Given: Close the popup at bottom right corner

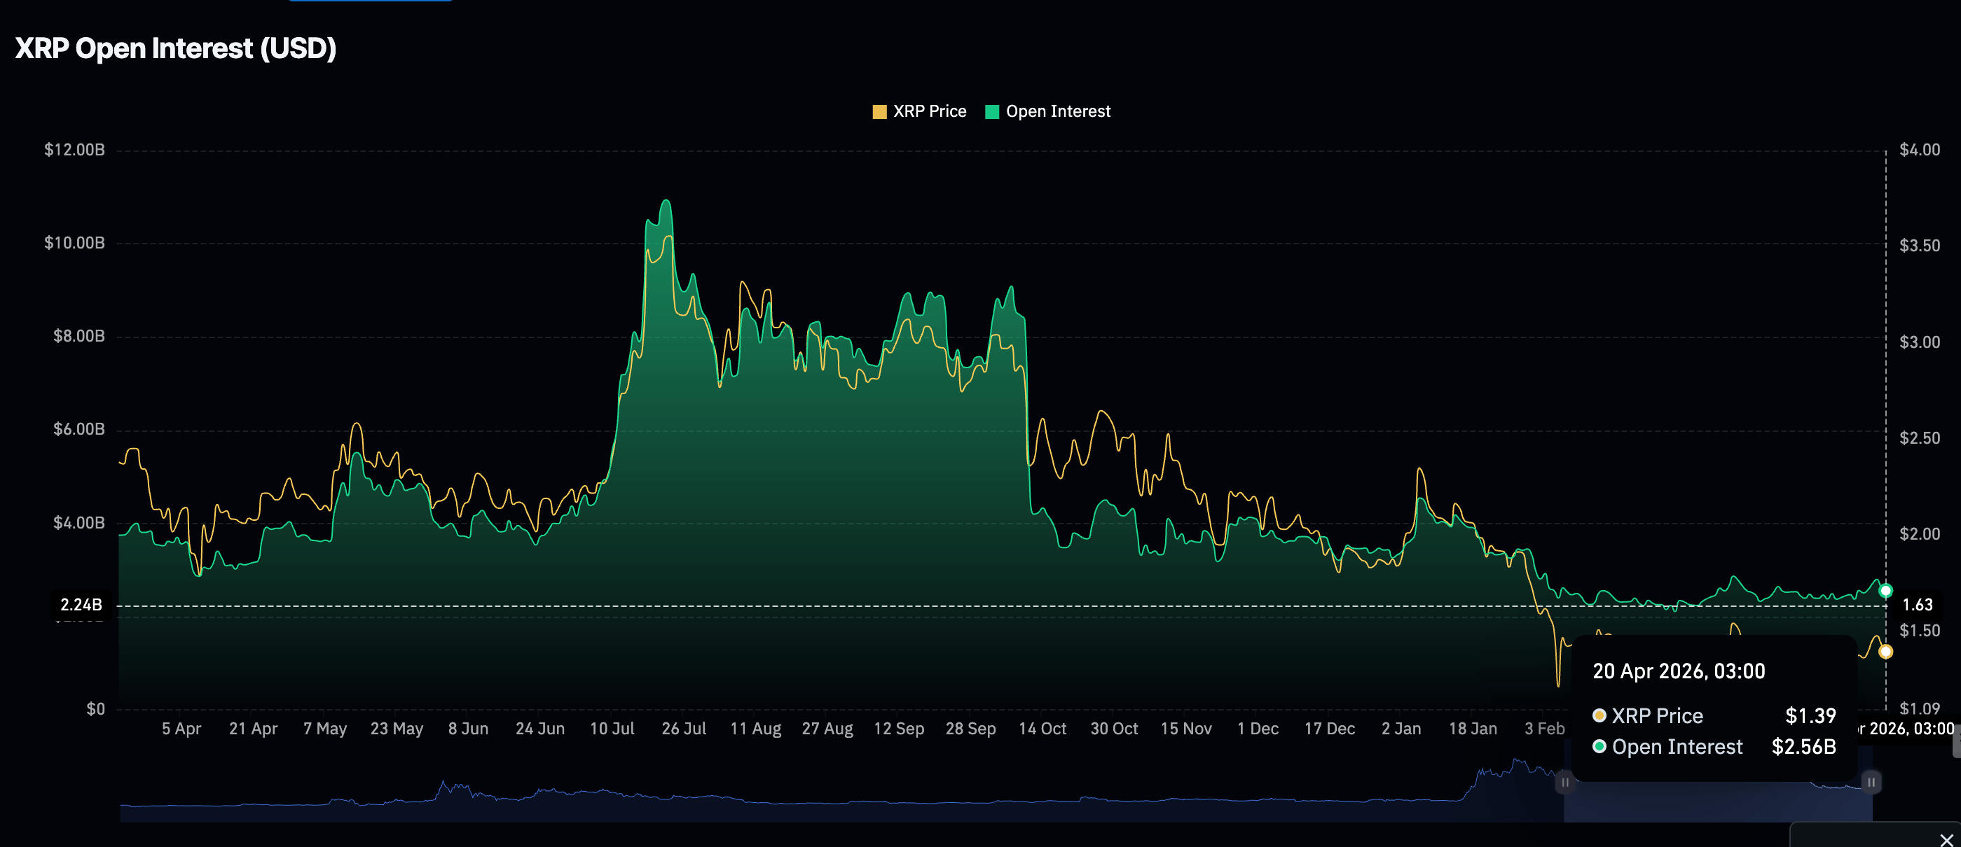Looking at the screenshot, I should coord(1946,839).
